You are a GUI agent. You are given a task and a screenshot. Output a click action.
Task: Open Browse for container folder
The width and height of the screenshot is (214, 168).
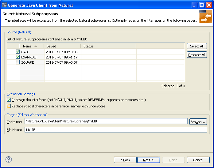(x=198, y=122)
